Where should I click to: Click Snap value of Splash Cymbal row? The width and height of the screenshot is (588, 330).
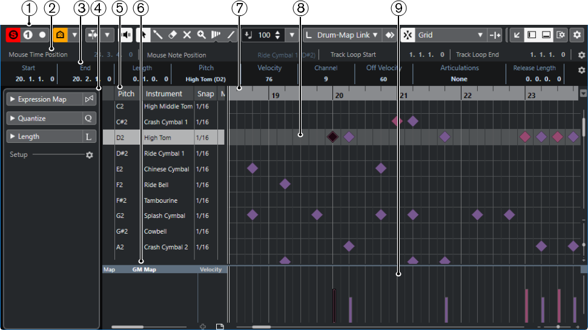coord(202,216)
